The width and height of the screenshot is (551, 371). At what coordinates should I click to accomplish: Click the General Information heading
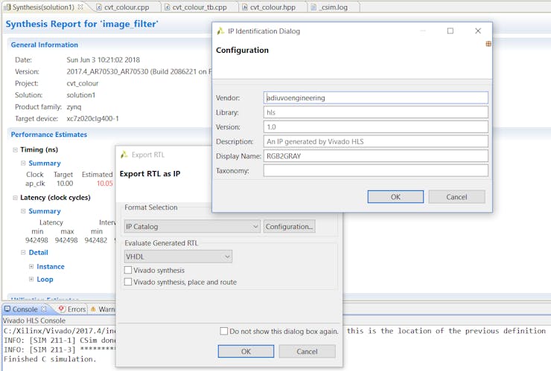pyautogui.click(x=44, y=45)
